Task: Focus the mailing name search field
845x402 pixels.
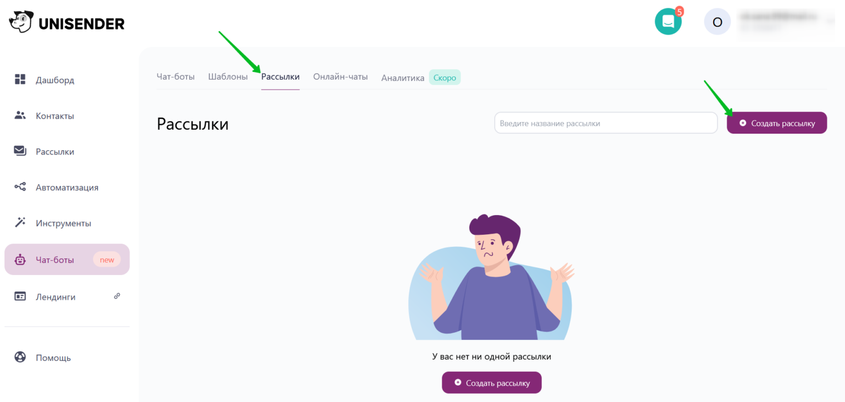Action: click(606, 123)
